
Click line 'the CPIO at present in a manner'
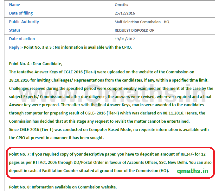(56, 138)
